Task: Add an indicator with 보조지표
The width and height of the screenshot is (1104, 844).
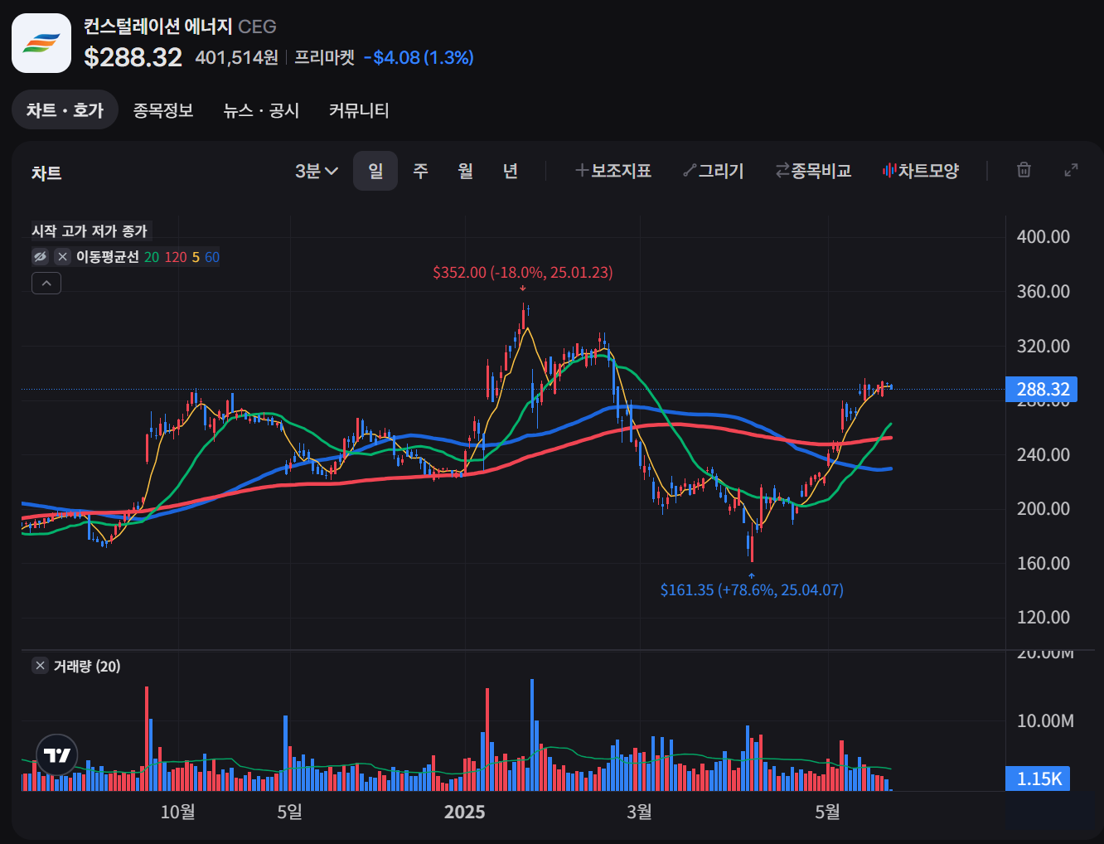Action: [613, 171]
